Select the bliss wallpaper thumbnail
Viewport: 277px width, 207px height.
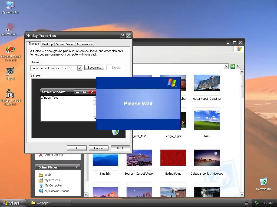coord(207,120)
